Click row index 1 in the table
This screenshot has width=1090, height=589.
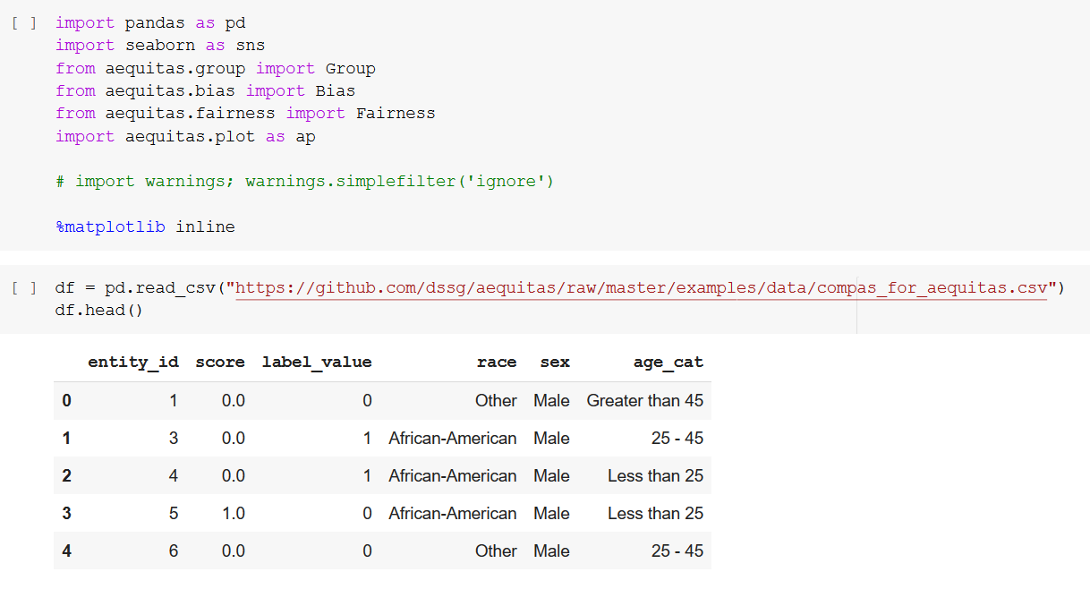(66, 439)
